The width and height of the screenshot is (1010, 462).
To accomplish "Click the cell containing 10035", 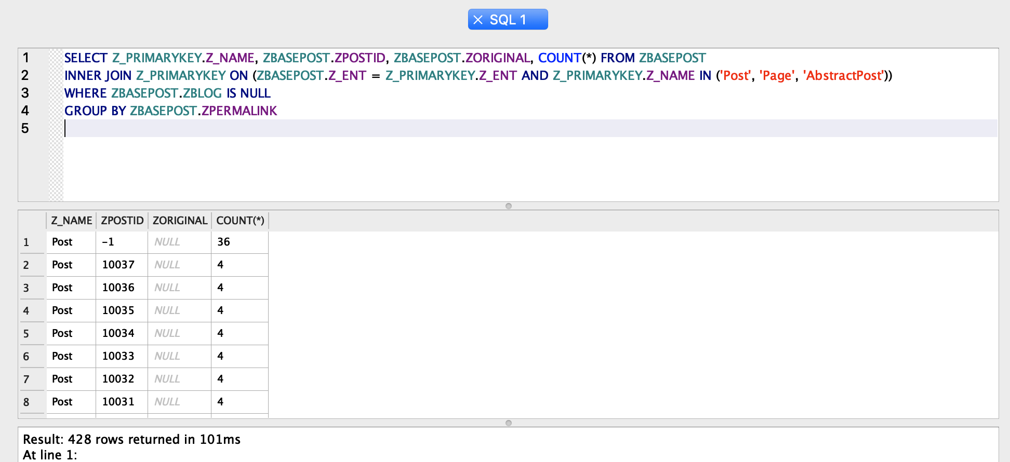I will (122, 310).
